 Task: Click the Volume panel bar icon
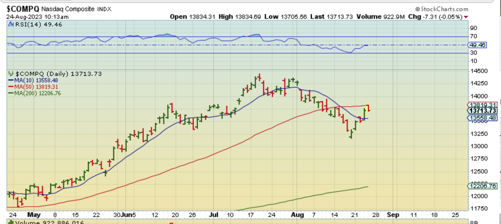(x=11, y=222)
